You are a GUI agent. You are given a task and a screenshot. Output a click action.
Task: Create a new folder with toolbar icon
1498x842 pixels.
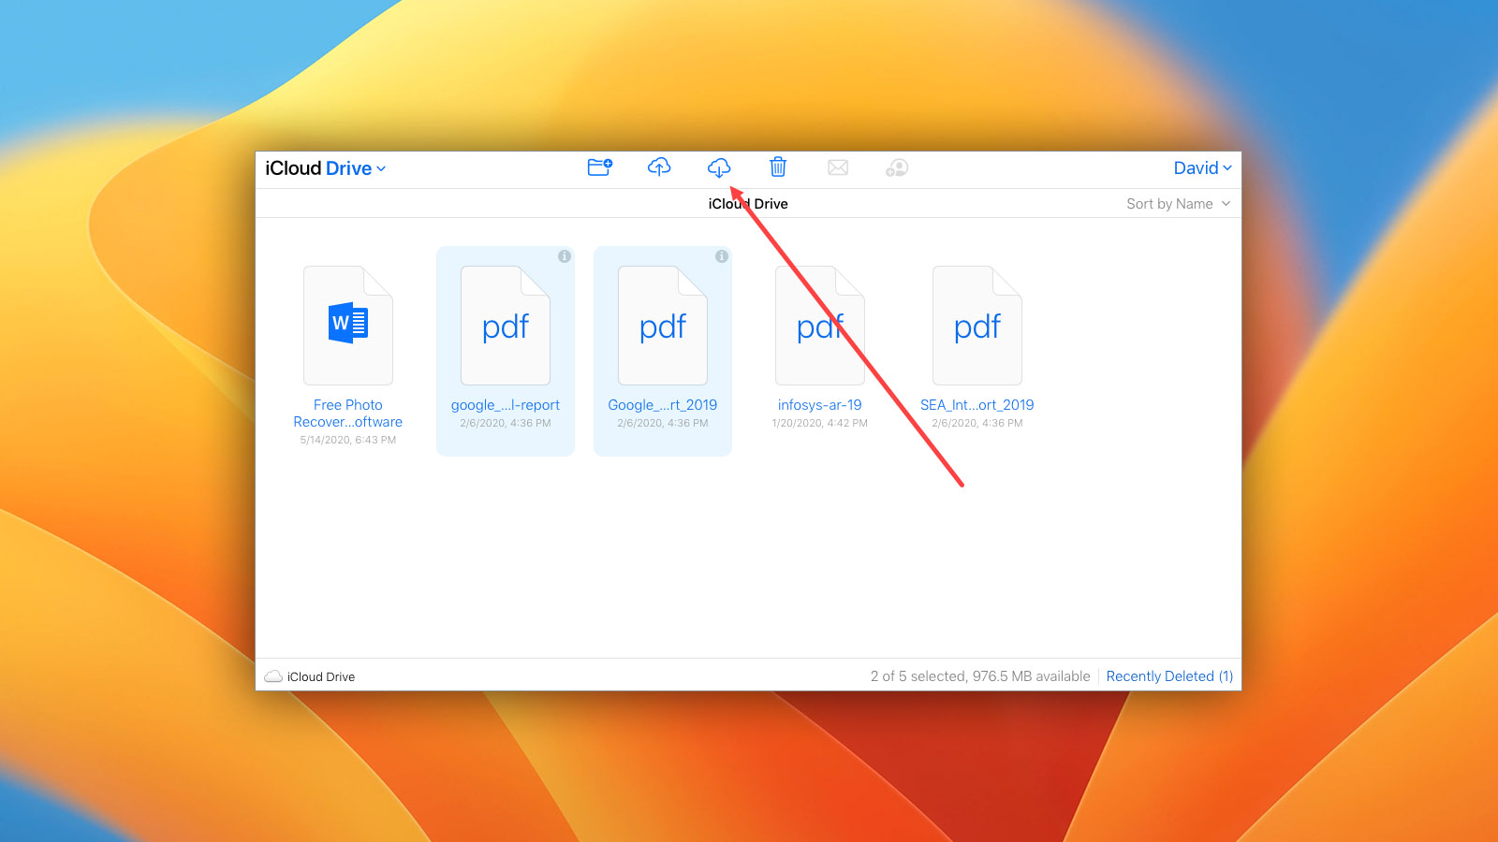coord(599,167)
